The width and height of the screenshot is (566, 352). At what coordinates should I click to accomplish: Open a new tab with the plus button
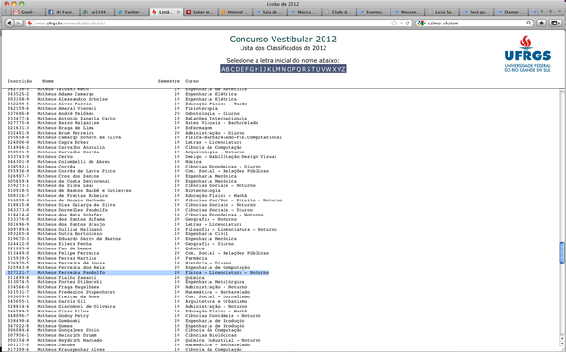tap(551, 12)
